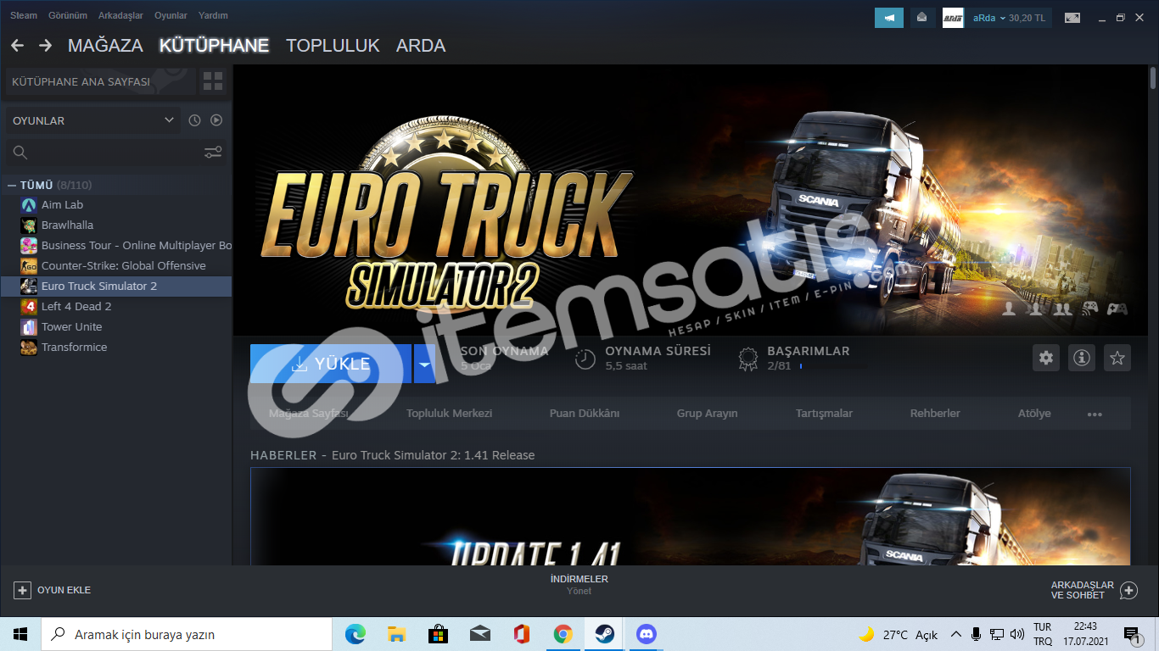Open ARKADAŞLAR VE SOHBET friends chat

(x=1094, y=590)
